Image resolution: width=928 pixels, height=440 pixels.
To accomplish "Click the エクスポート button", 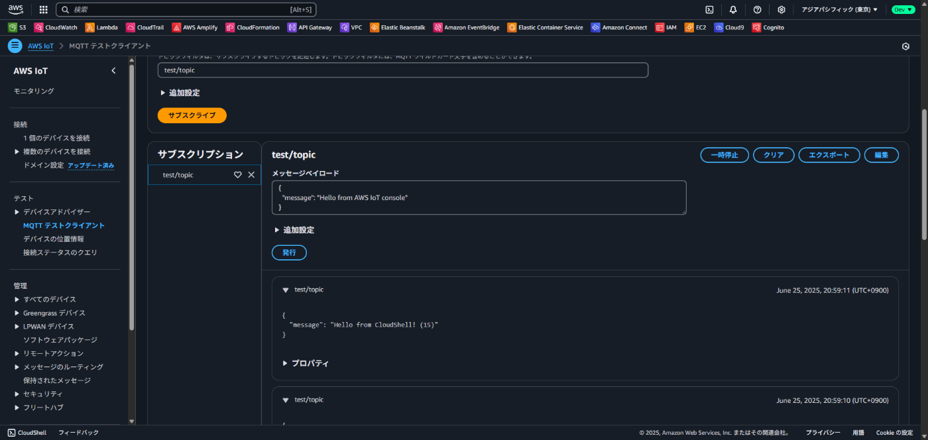I will click(x=829, y=155).
